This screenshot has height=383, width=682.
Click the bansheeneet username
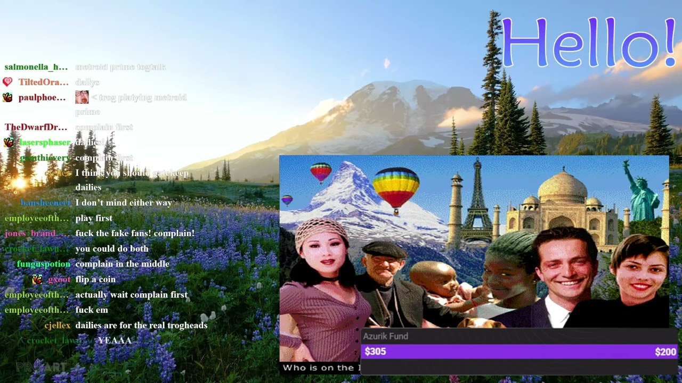coord(45,203)
